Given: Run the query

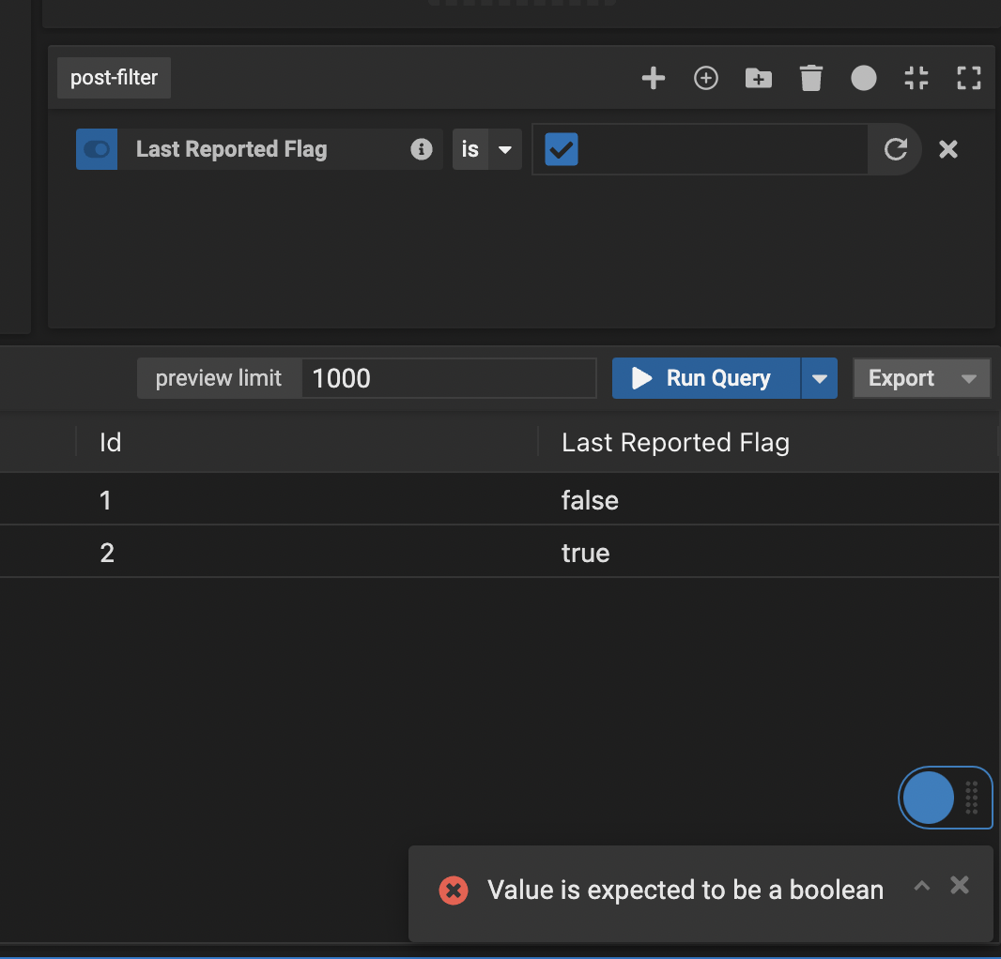Looking at the screenshot, I should tap(705, 378).
